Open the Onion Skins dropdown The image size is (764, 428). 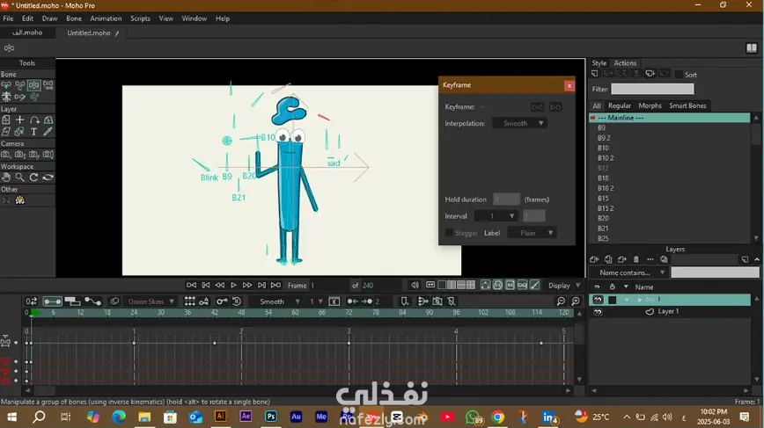(x=150, y=301)
